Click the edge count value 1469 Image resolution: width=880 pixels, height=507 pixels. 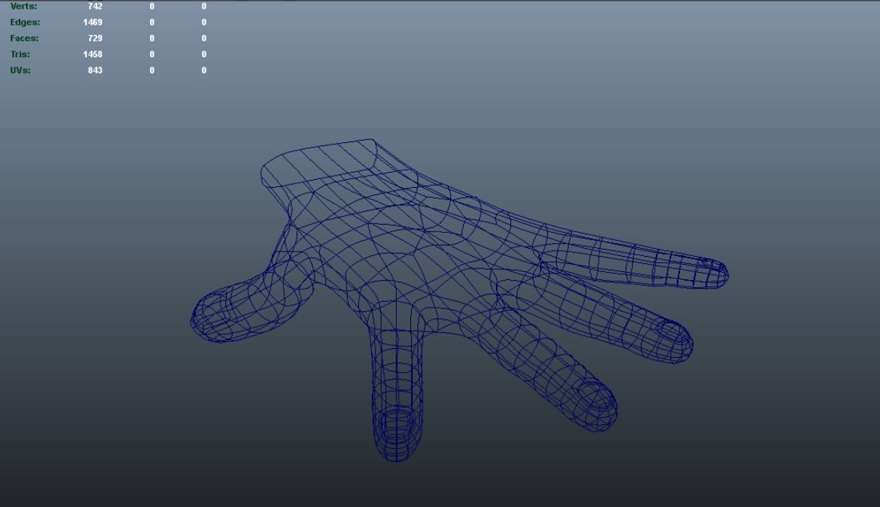92,22
